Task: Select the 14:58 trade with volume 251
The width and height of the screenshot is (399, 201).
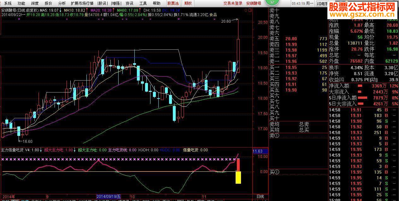Action: tap(364, 132)
